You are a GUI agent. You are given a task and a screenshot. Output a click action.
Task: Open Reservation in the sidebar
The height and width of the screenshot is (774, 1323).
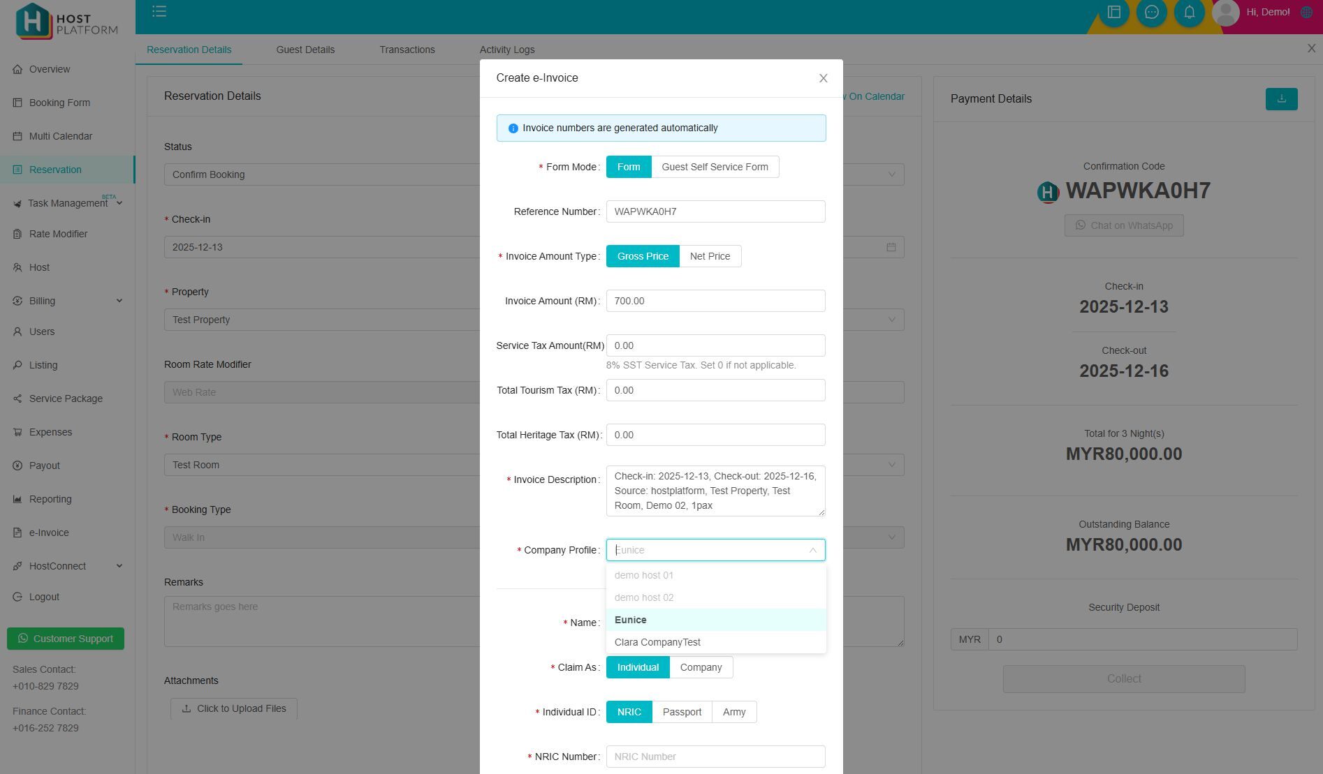tap(68, 170)
